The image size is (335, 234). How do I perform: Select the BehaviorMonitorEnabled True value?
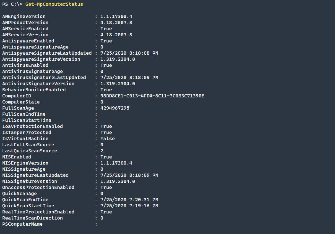pos(106,90)
